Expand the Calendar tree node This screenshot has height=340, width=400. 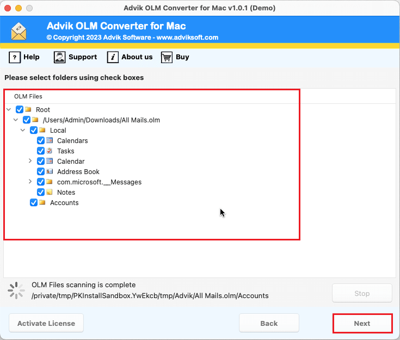tap(30, 162)
